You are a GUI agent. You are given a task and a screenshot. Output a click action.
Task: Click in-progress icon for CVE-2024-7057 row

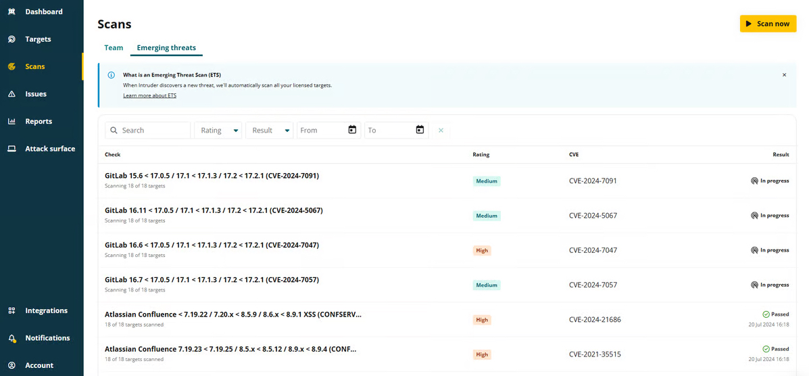[754, 285]
